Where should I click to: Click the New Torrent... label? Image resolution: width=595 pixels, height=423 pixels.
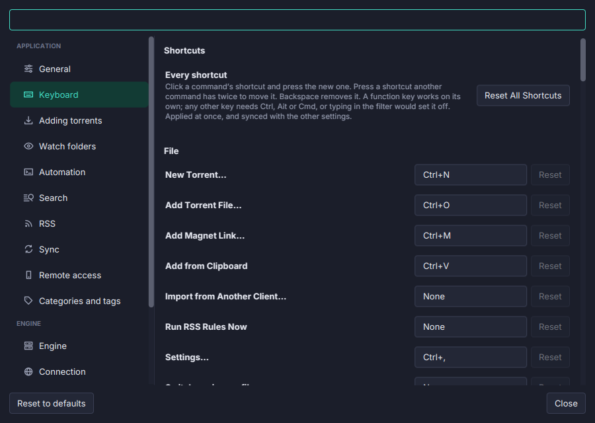[196, 175]
